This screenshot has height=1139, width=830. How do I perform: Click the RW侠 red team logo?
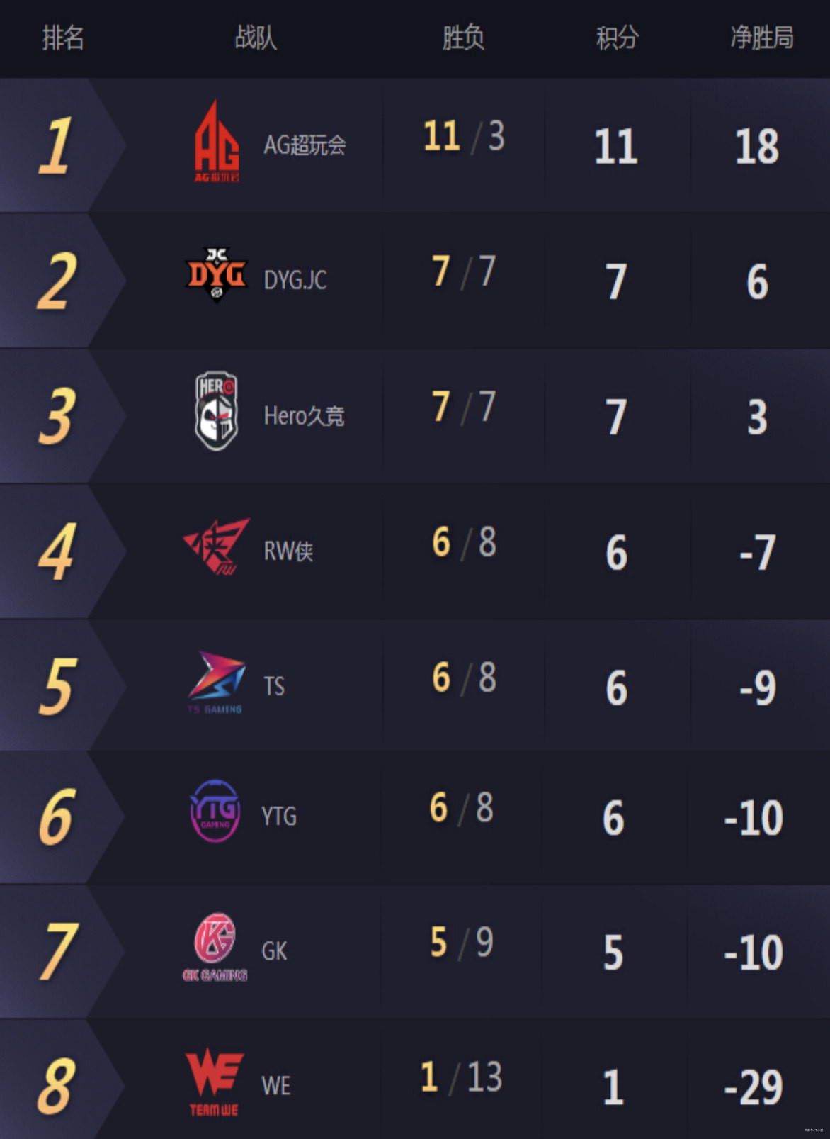coord(217,546)
